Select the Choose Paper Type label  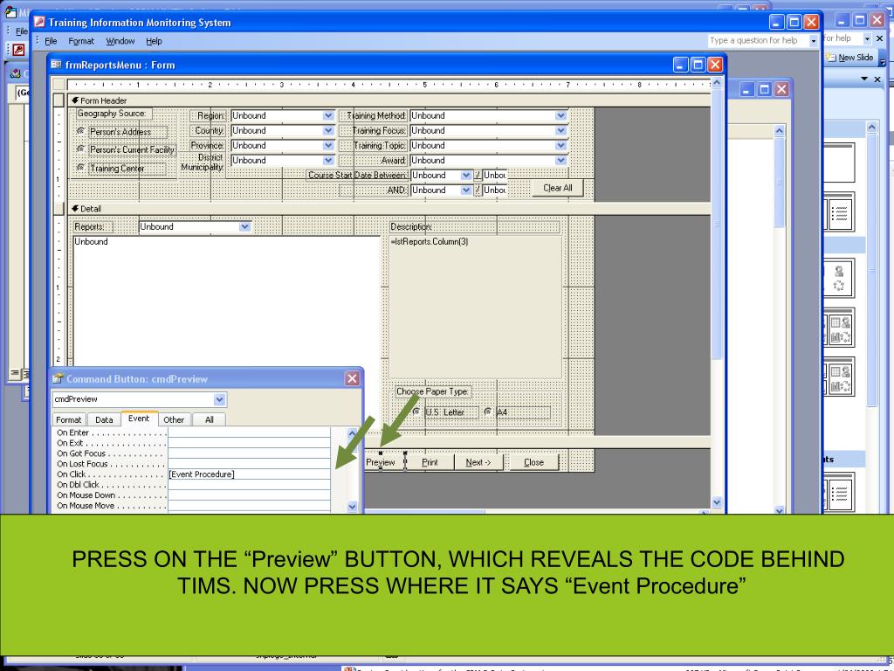[x=432, y=391]
